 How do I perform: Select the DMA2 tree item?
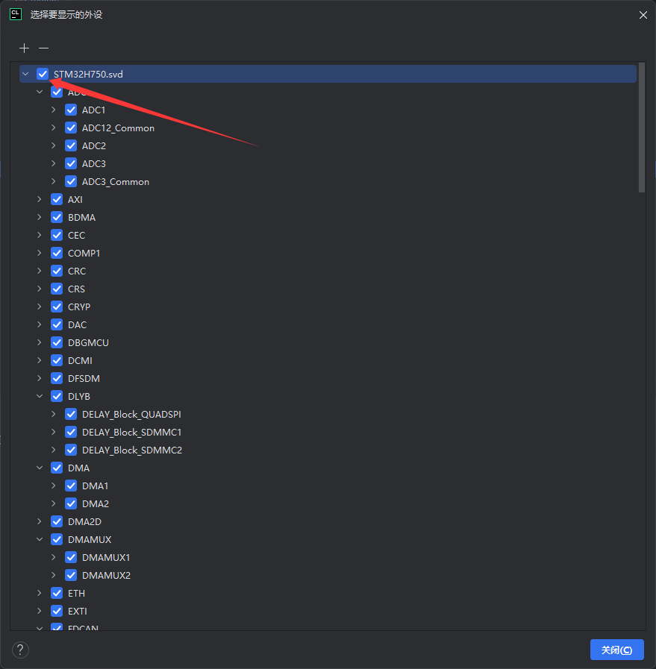coord(96,504)
